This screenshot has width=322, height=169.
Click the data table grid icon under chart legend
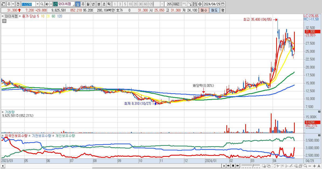click(x=4, y=21)
